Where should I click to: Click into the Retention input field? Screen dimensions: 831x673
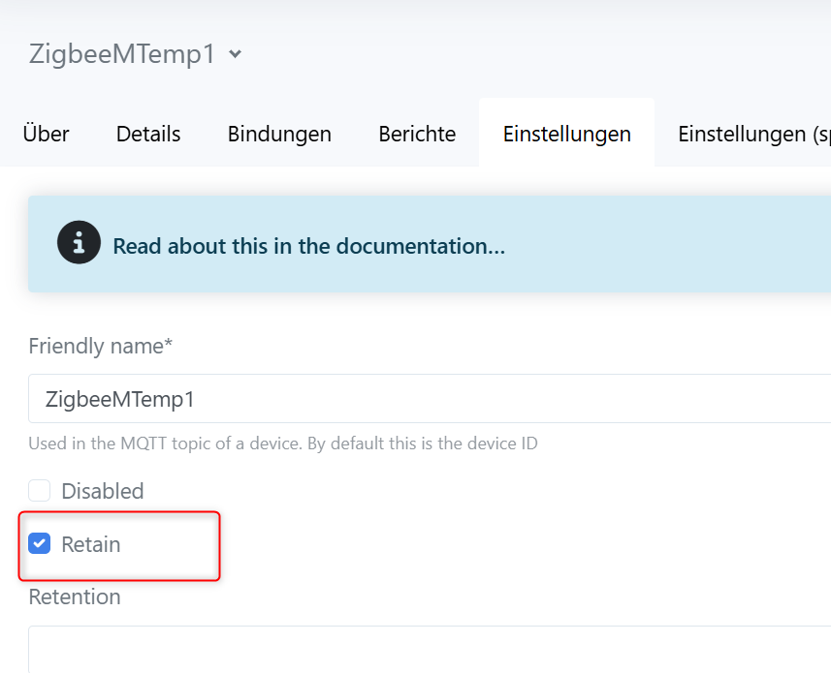coord(427,650)
